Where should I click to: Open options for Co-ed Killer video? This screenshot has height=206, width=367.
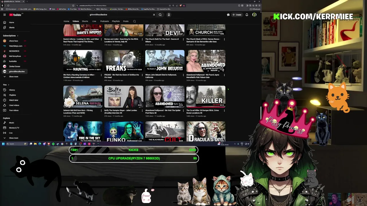[224, 110]
